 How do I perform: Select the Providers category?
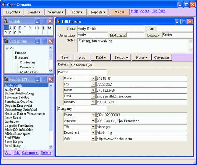click(27, 67)
